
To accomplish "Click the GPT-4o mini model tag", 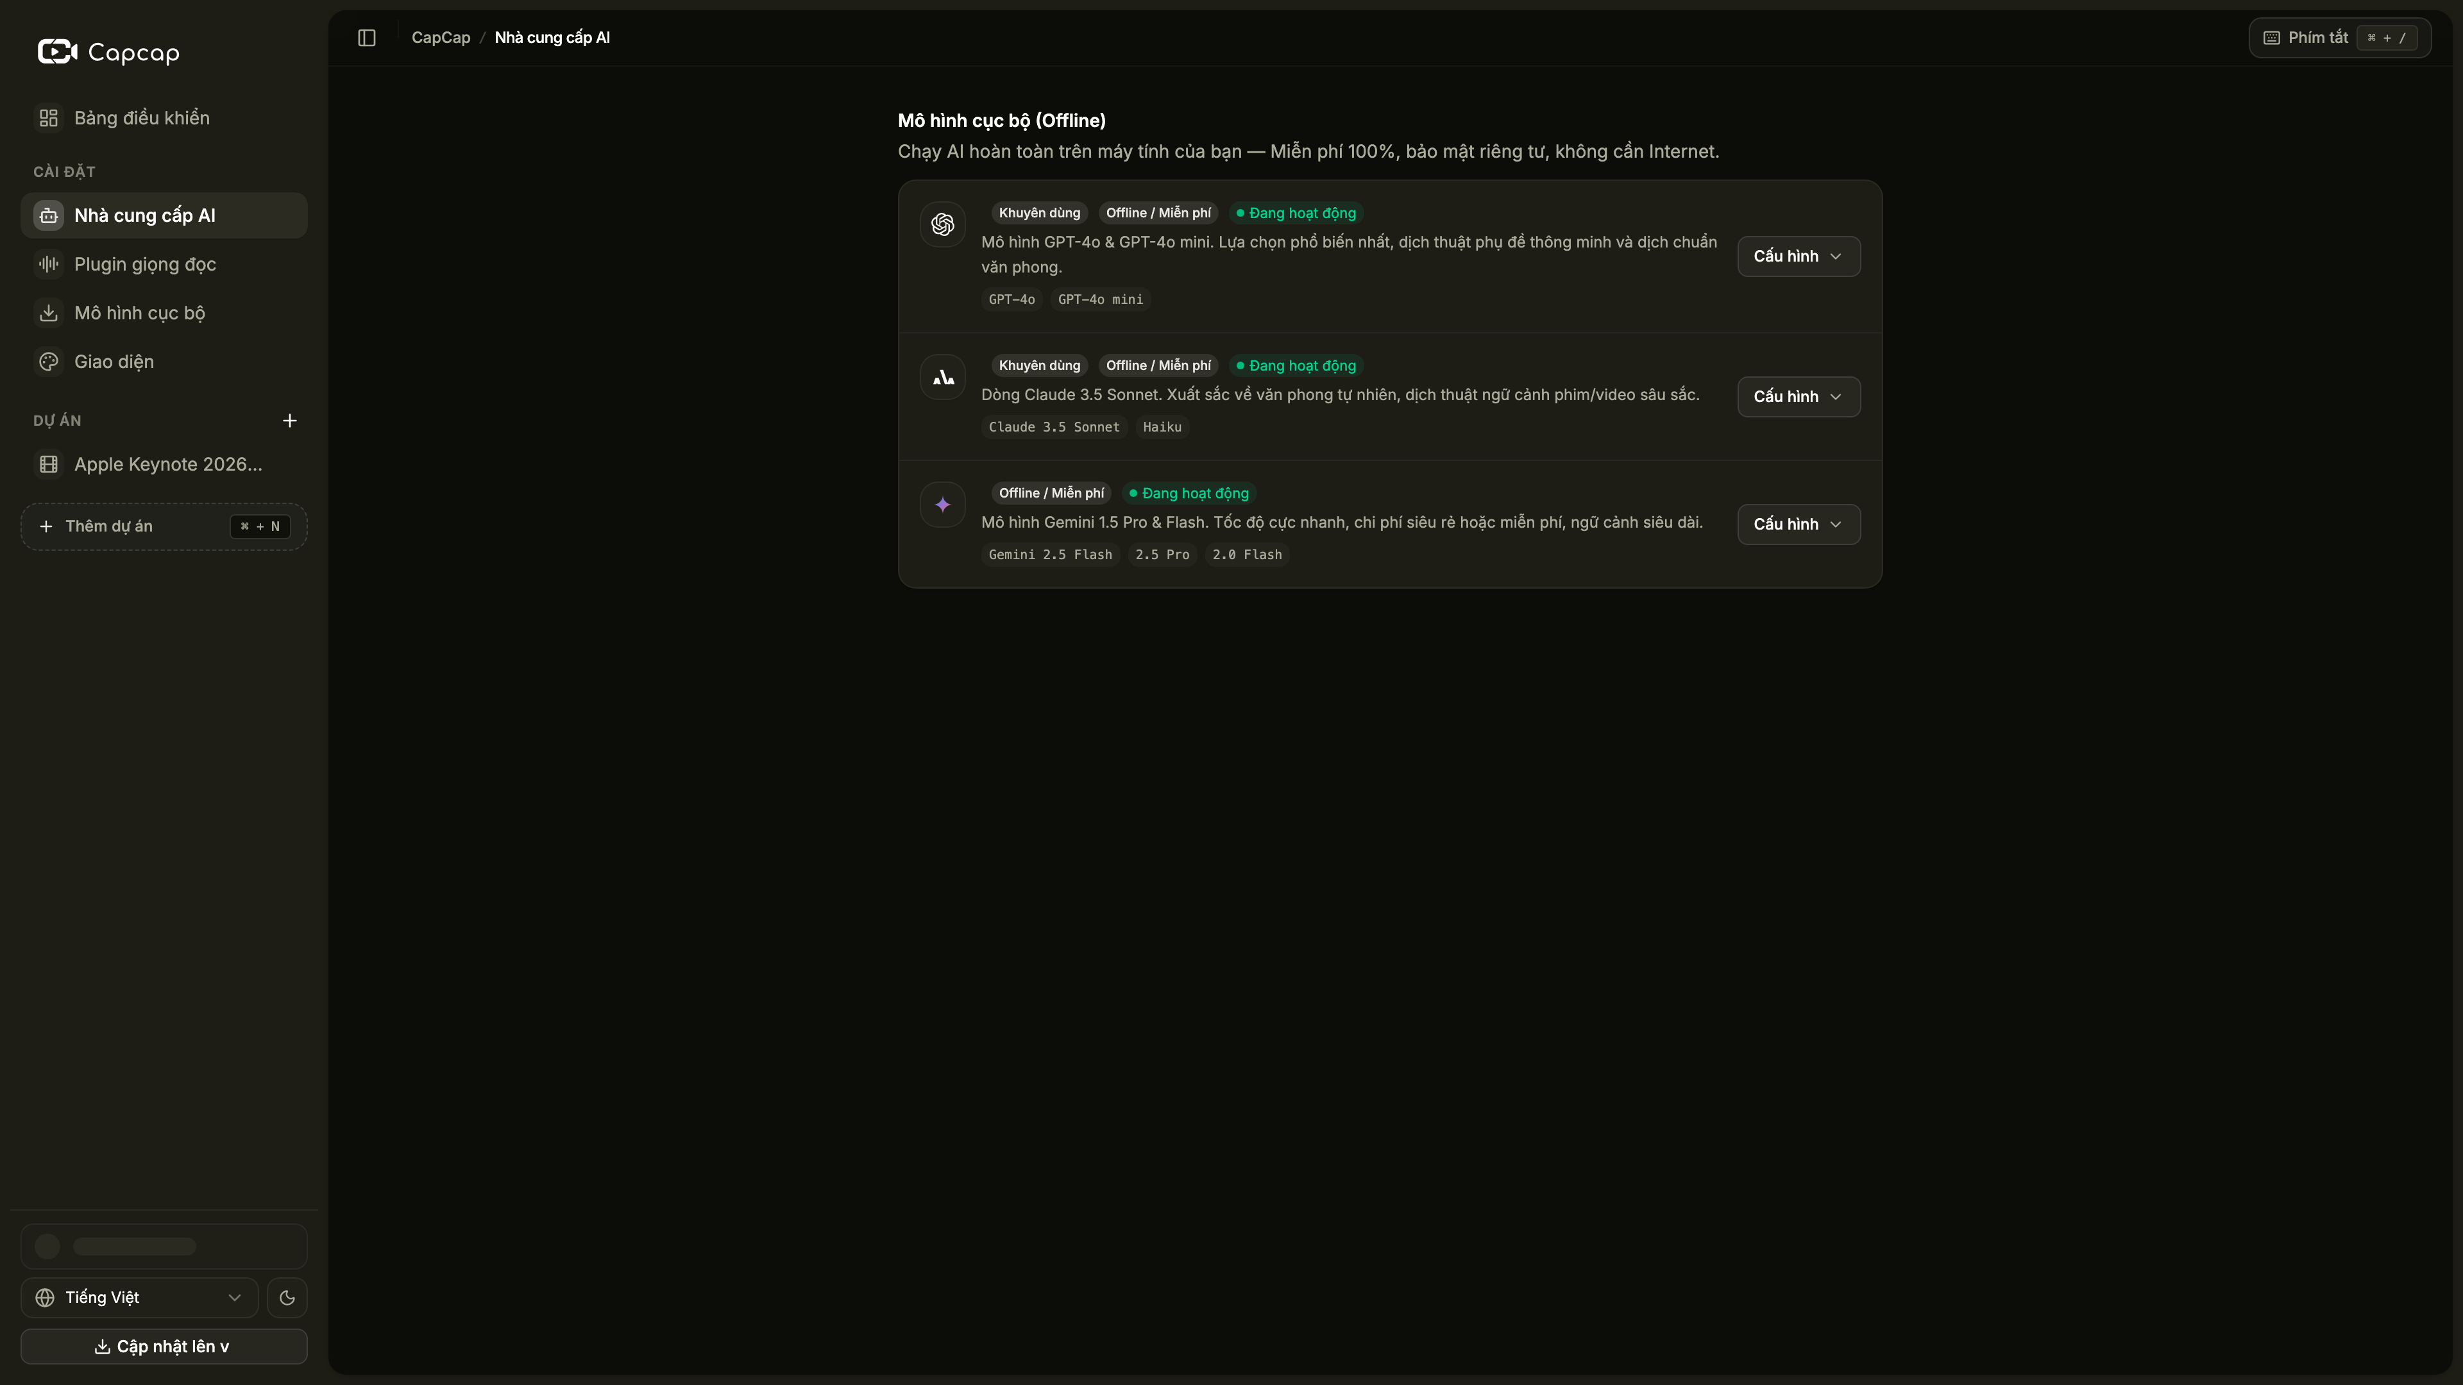I will point(1099,299).
